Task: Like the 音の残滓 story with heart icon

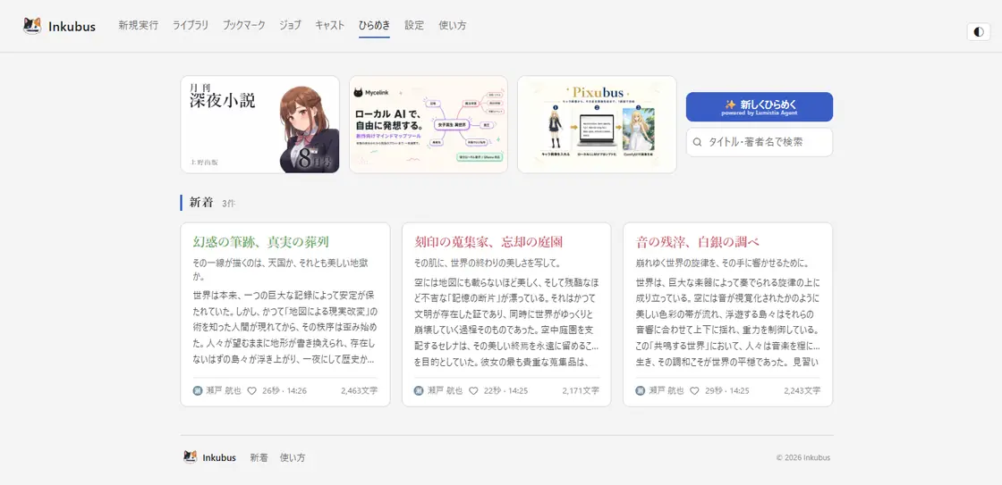Action: click(x=694, y=390)
